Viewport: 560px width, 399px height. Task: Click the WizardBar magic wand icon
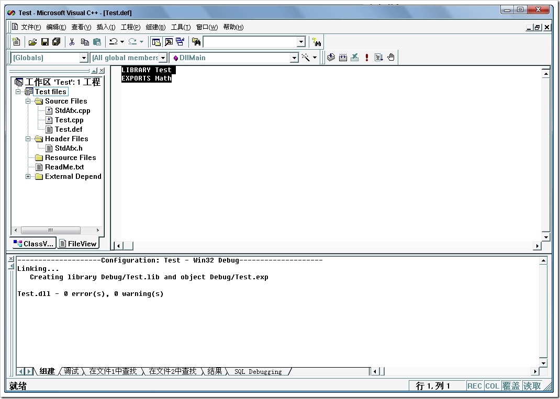click(306, 58)
